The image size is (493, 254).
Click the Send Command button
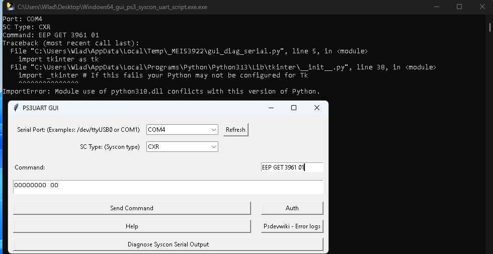pyautogui.click(x=132, y=208)
